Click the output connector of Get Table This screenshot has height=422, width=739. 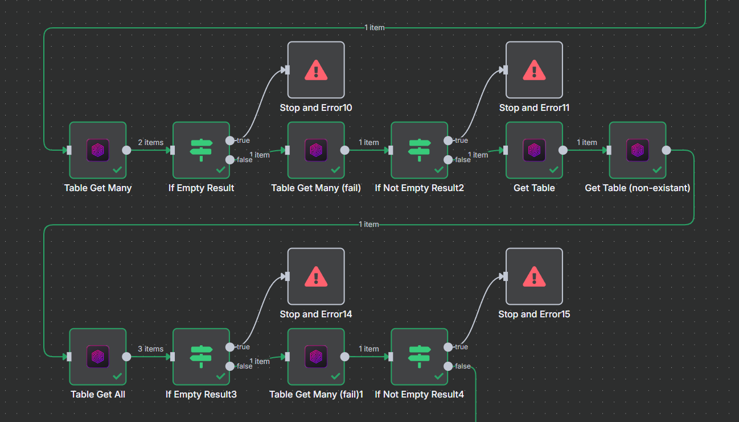(563, 150)
